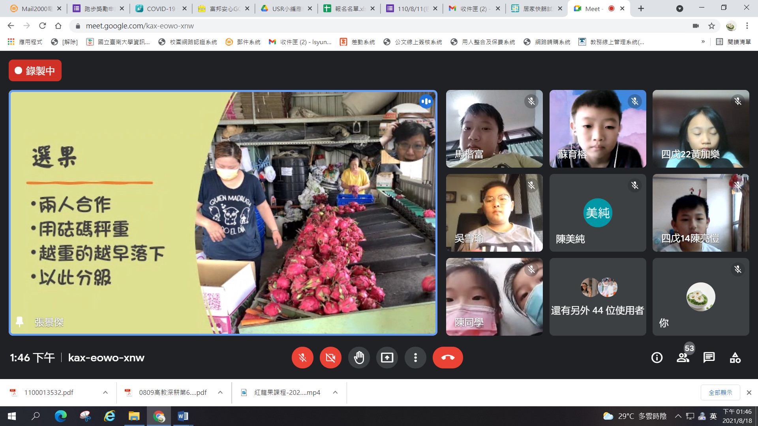Switch to the Mail2000 browser tab
758x426 pixels.
[36, 8]
